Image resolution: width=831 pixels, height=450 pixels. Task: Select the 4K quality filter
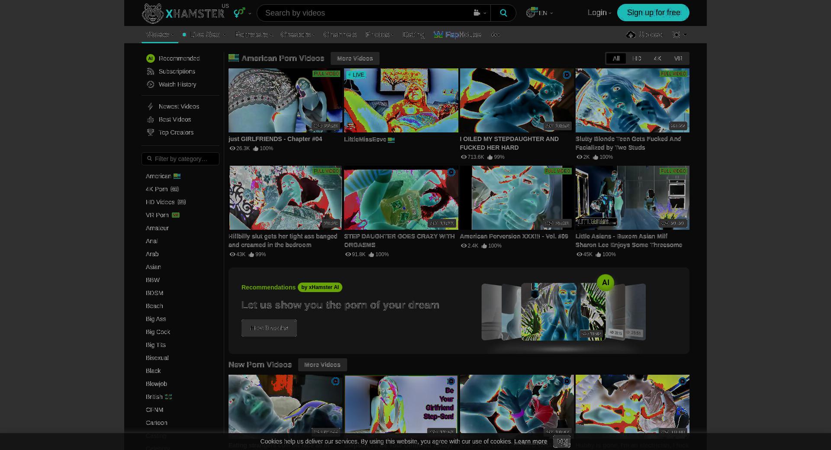(657, 58)
